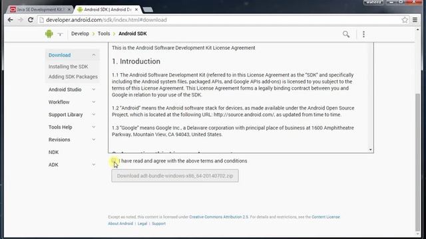Go back with the browser back arrow
The image size is (426, 239).
coord(11,20)
